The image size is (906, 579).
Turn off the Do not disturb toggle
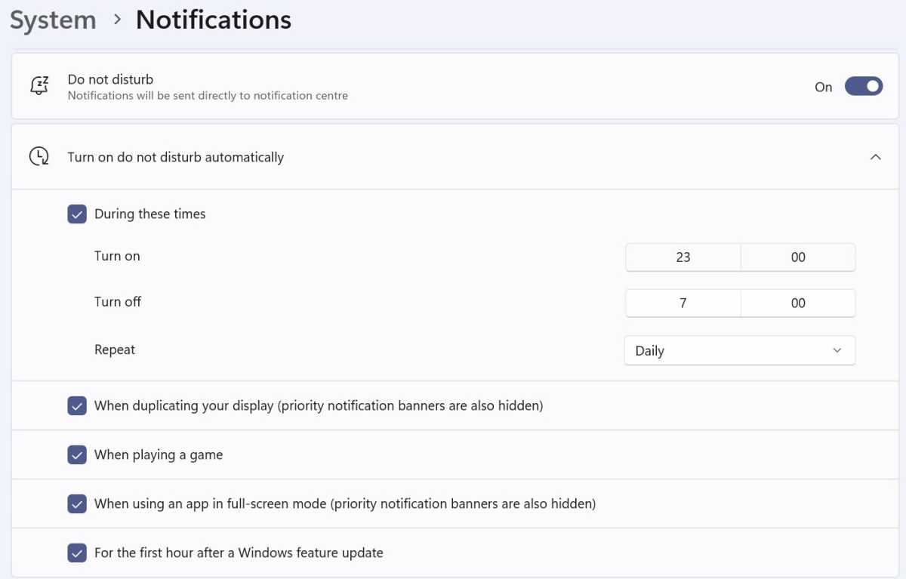864,87
